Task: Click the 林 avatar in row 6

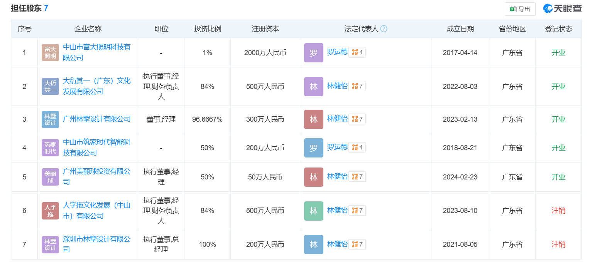Action: click(x=314, y=211)
